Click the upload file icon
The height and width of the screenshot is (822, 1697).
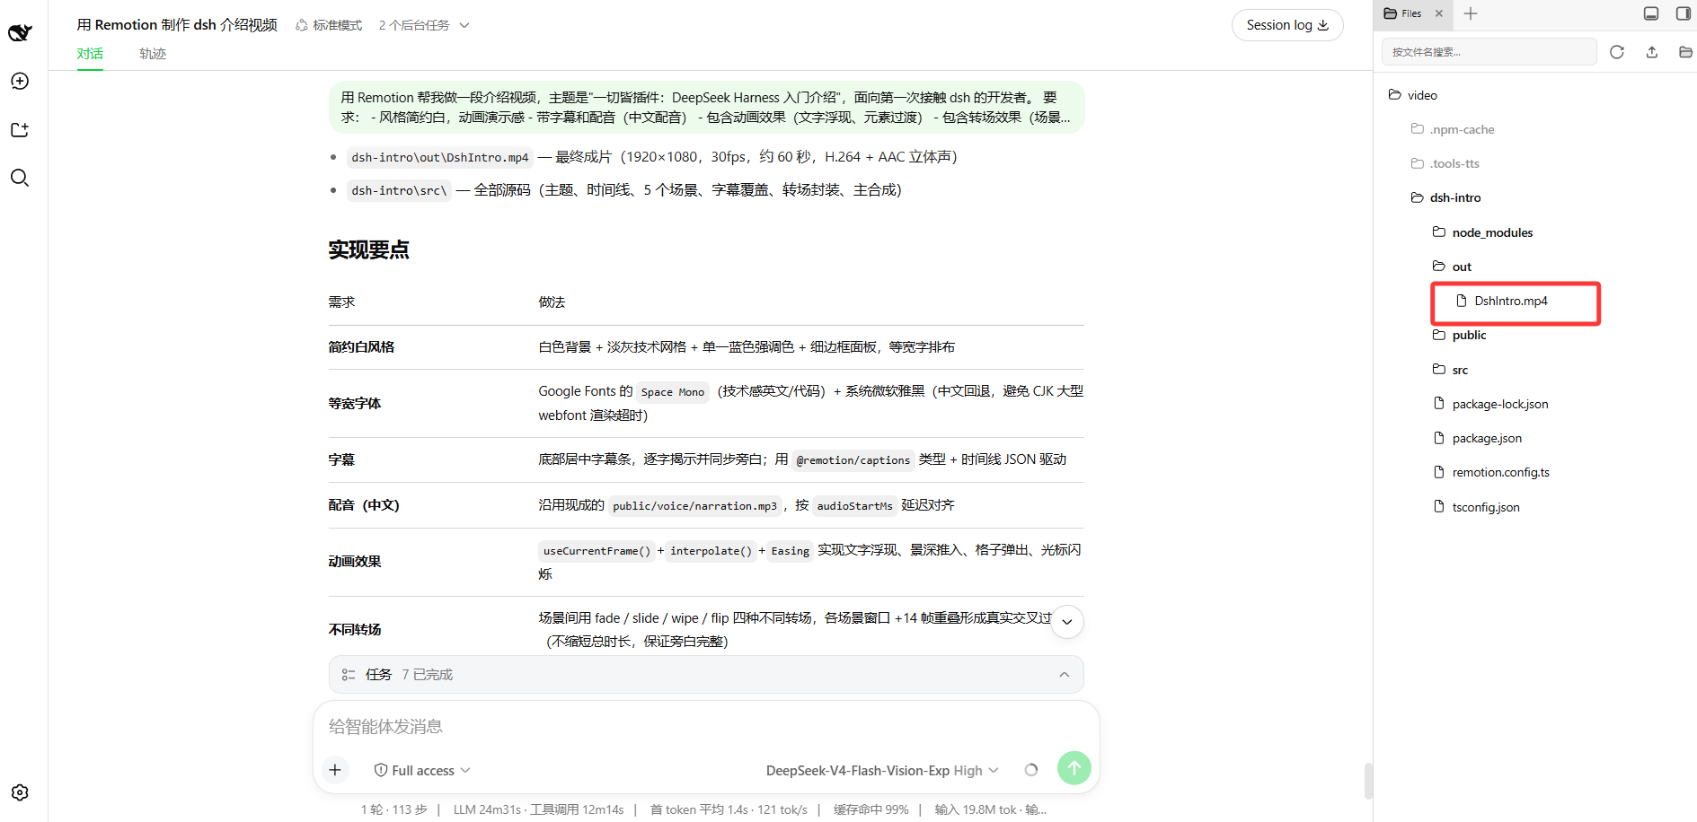1651,52
